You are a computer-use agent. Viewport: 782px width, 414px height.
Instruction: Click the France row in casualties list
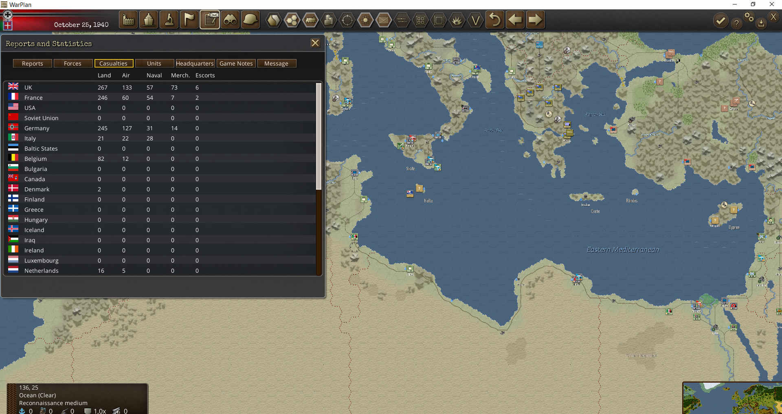click(x=161, y=98)
